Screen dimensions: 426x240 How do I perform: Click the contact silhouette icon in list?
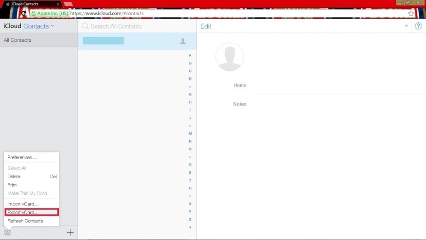pos(183,41)
